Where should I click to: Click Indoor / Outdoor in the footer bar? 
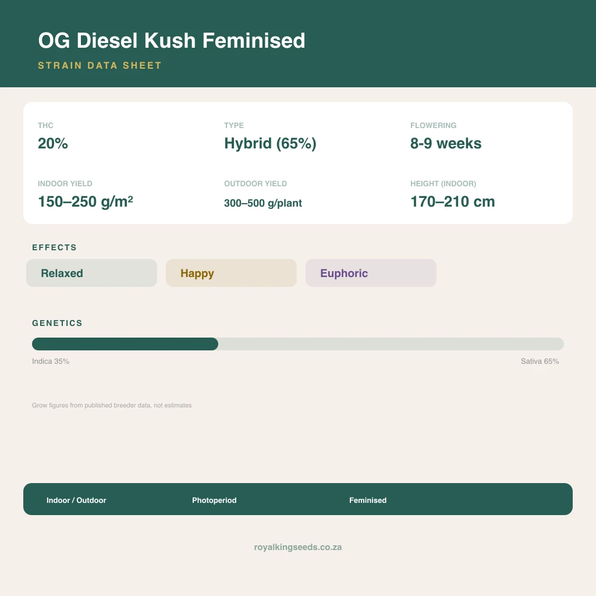click(76, 500)
